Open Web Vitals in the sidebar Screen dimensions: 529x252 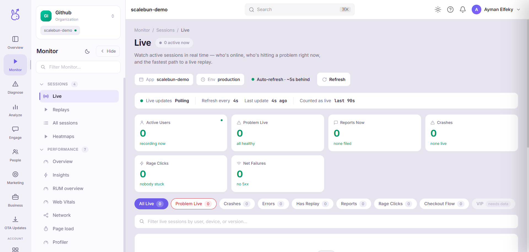tap(79, 202)
